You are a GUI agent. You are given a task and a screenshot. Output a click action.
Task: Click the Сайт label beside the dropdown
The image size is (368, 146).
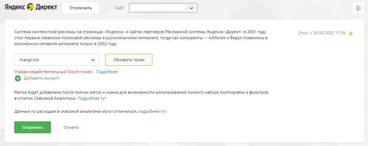[119, 8]
